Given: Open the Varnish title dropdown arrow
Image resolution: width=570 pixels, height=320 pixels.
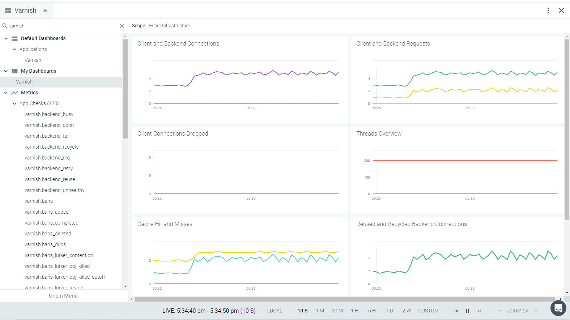Looking at the screenshot, I should click(x=45, y=10).
